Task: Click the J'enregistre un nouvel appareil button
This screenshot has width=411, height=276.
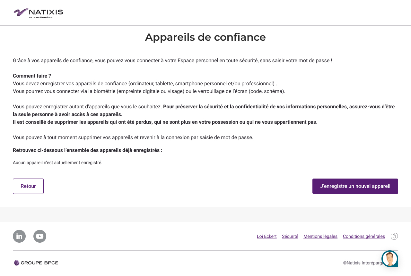Action: [355, 186]
